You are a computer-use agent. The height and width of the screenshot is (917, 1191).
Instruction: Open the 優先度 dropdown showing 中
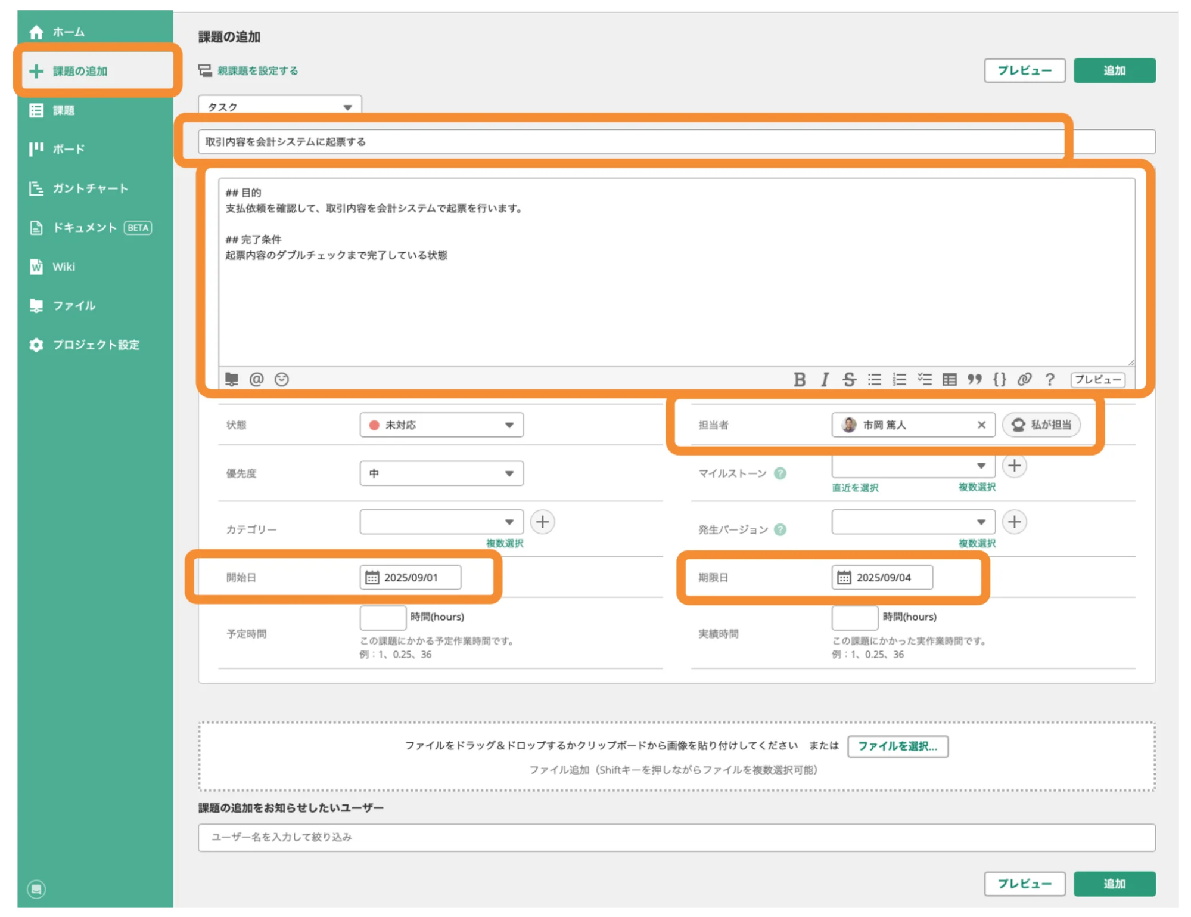pyautogui.click(x=441, y=473)
